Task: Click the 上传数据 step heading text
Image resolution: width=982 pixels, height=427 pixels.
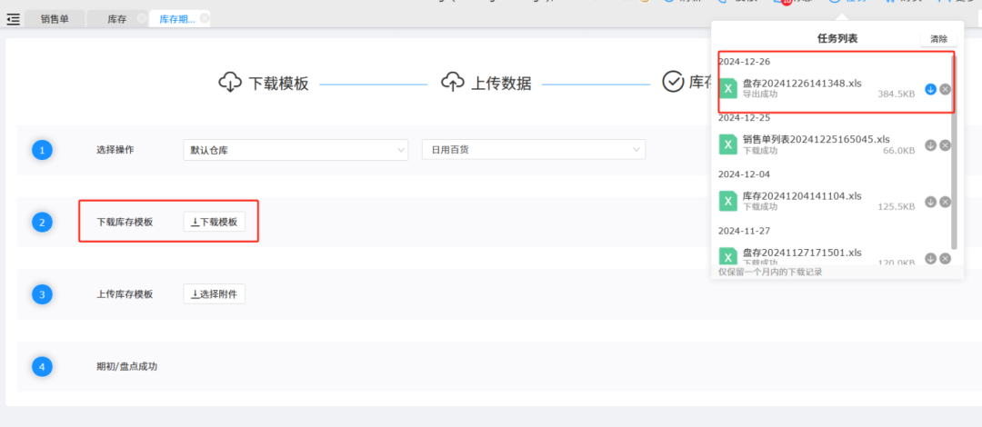Action: [x=501, y=84]
